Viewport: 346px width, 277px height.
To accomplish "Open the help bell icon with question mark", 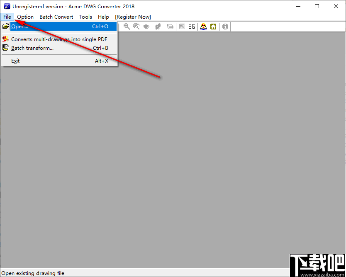I will [203, 26].
